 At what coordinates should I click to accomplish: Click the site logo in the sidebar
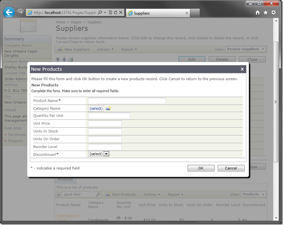(27, 26)
